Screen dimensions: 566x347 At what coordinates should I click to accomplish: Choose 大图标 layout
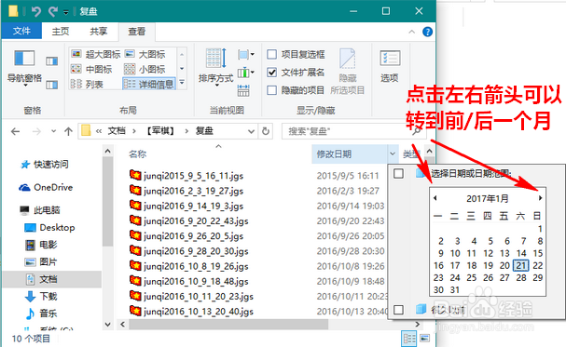(145, 54)
